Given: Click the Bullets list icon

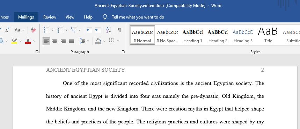Looking at the screenshot, I should [x=46, y=30].
